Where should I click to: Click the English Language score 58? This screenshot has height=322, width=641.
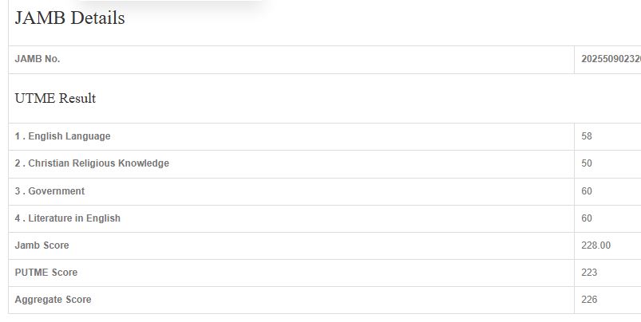coord(587,136)
